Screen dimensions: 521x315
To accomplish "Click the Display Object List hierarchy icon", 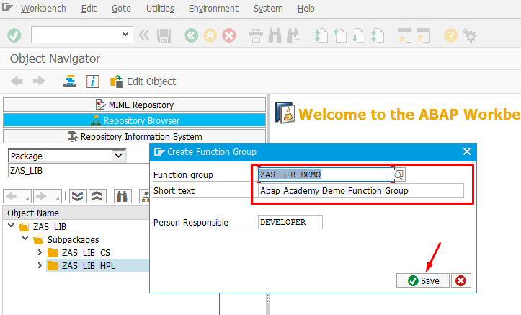I will (x=70, y=81).
